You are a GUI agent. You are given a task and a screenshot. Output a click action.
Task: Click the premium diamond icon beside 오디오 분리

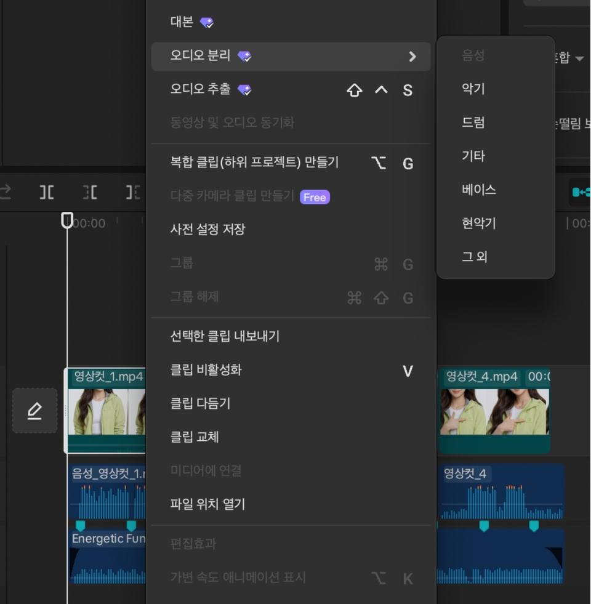244,57
